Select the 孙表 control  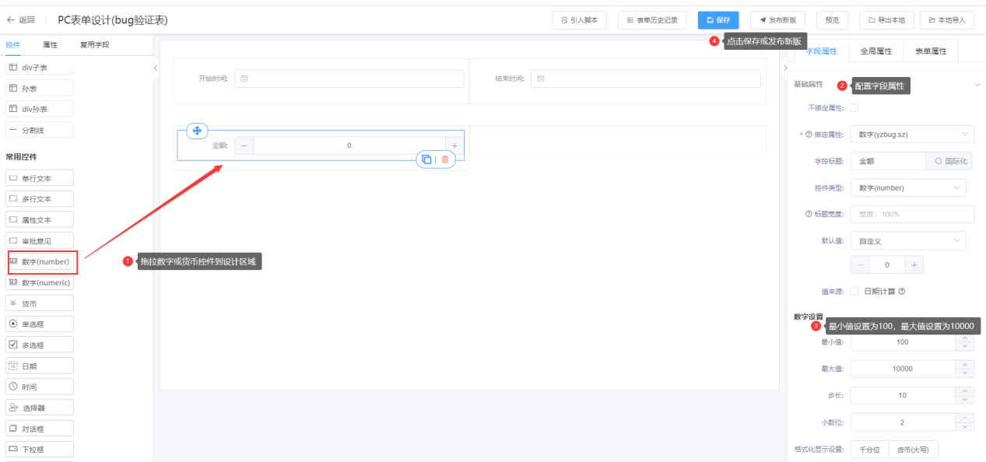[x=40, y=89]
